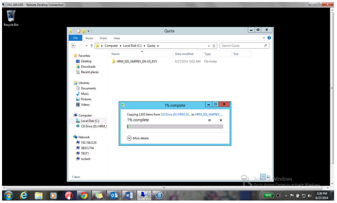
Task: Open Customize Quick Access Toolbar dropdown
Action: 89,31
